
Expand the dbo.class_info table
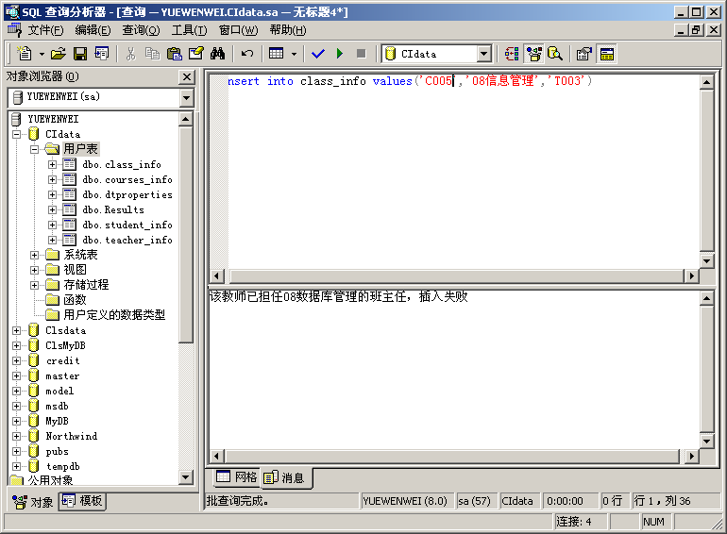(x=52, y=164)
